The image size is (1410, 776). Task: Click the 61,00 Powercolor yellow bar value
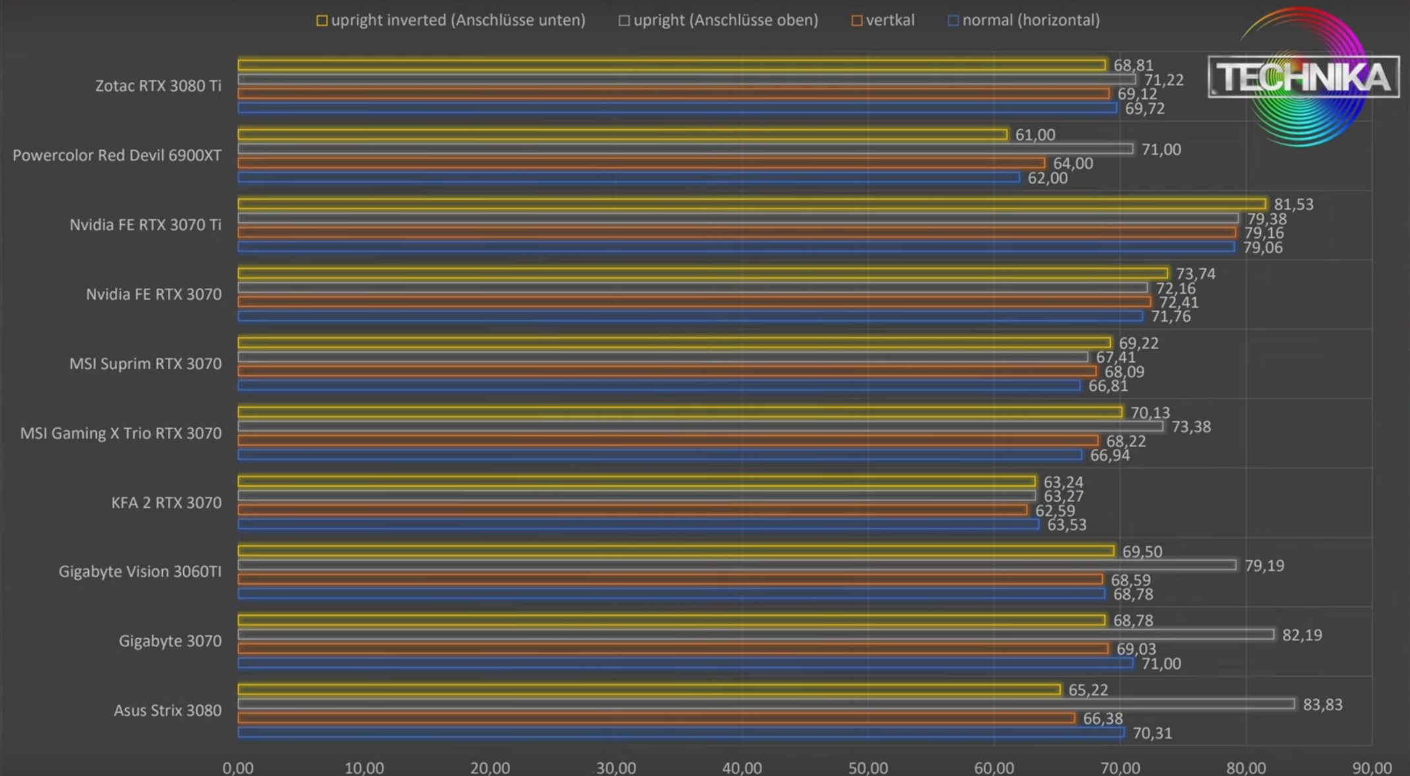1035,135
